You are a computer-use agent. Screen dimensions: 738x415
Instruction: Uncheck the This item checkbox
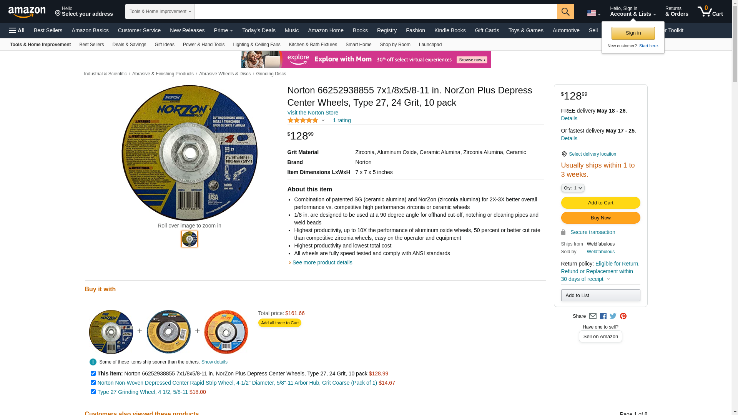click(x=93, y=373)
